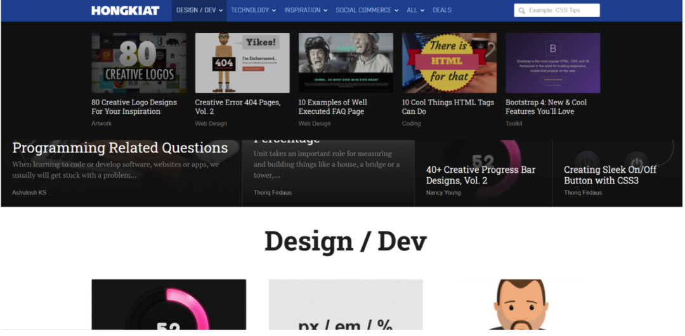Open the All menu
685x336 pixels.
[x=415, y=11]
